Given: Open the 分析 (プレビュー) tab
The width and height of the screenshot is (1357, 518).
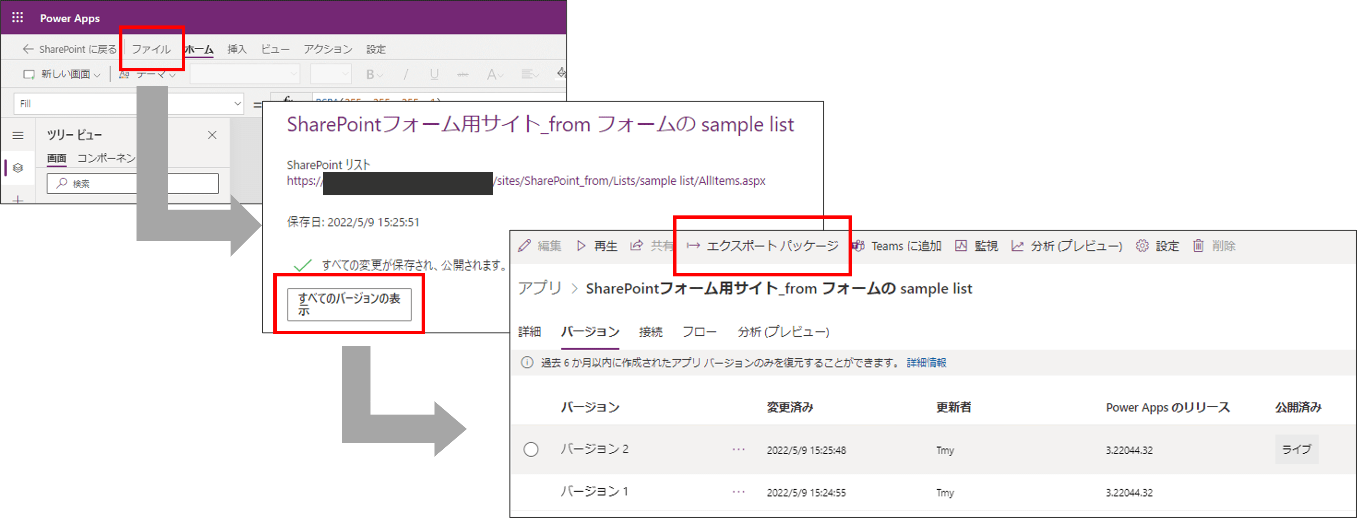Looking at the screenshot, I should [783, 332].
